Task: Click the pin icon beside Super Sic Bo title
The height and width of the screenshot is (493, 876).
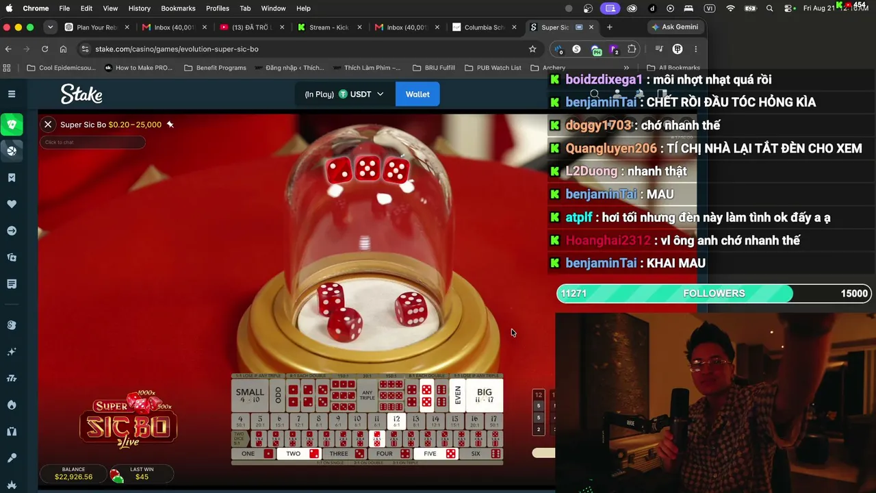Action: (x=170, y=125)
